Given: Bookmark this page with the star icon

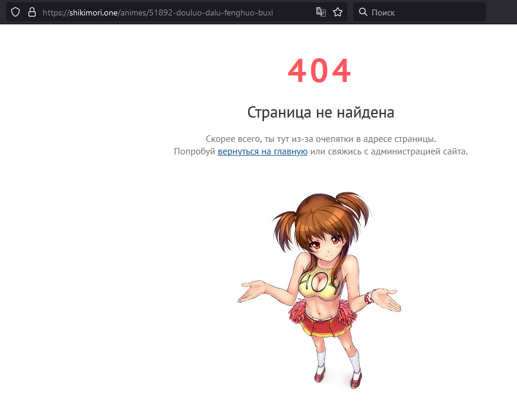Looking at the screenshot, I should [x=338, y=12].
